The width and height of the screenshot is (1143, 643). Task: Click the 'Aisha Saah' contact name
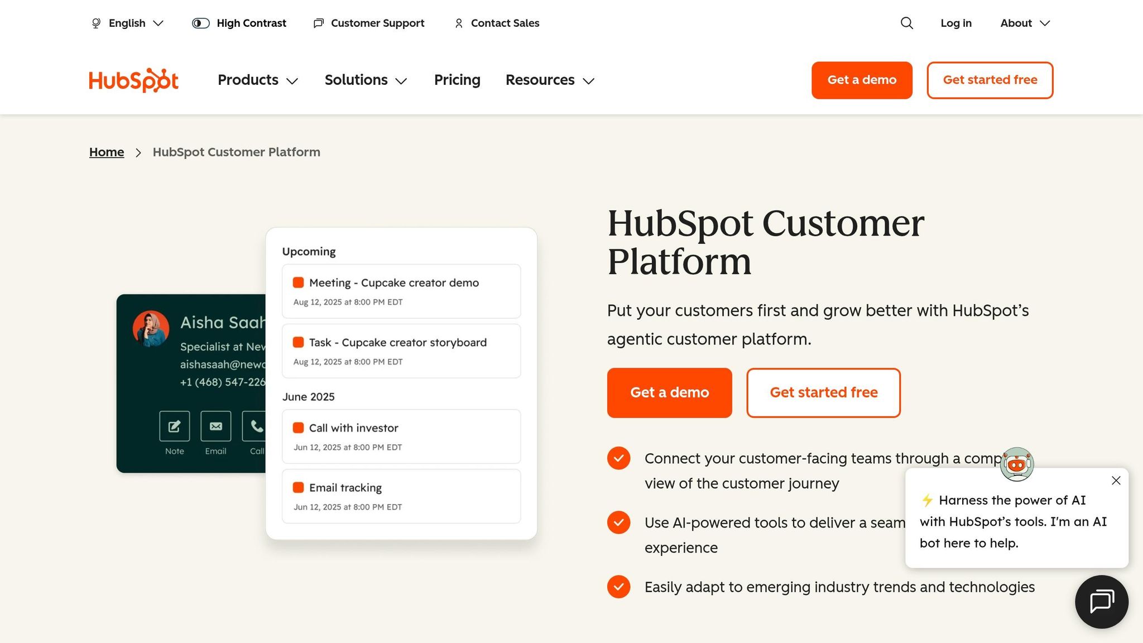[223, 322]
